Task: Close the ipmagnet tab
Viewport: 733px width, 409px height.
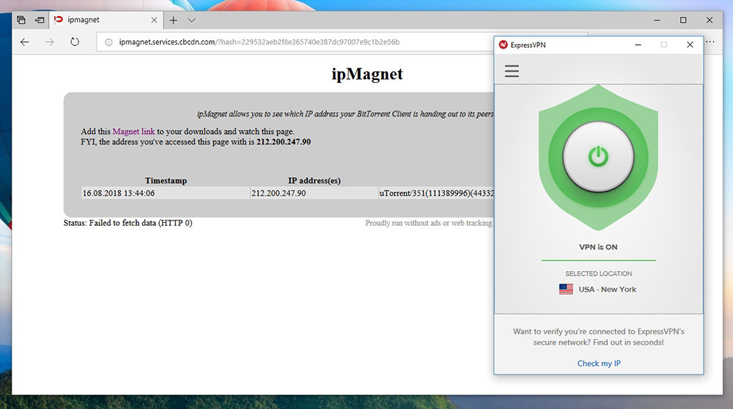Action: [x=154, y=20]
